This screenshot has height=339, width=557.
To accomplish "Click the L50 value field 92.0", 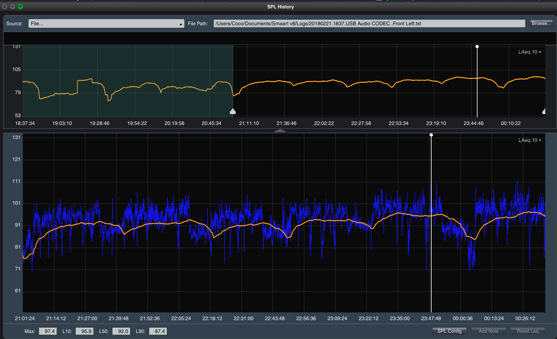I will click(121, 331).
